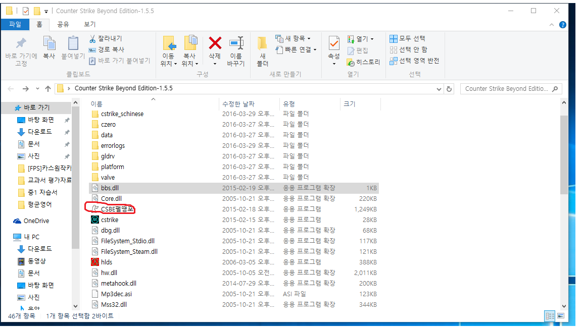Open recent locations dropdown arrow
The image size is (582, 327).
tap(37, 89)
